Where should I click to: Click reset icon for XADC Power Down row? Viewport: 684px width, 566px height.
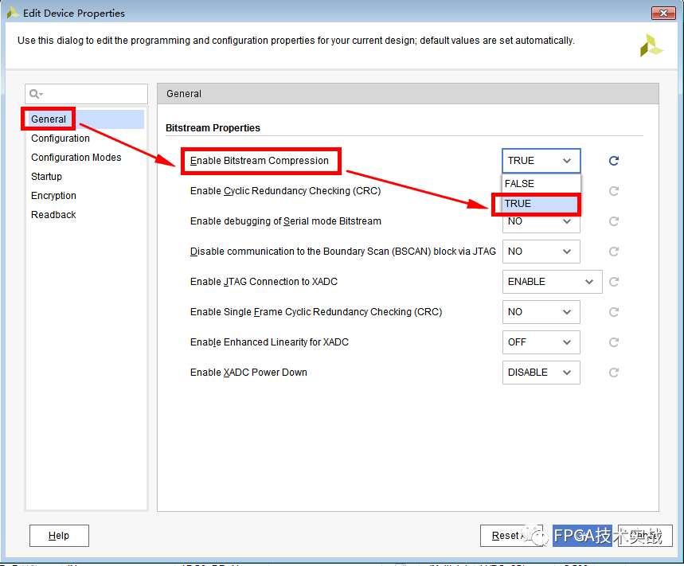click(x=613, y=373)
